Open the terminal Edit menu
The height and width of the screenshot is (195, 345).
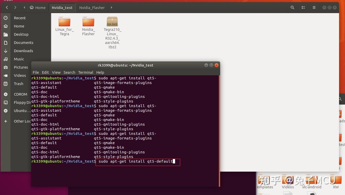[45, 72]
